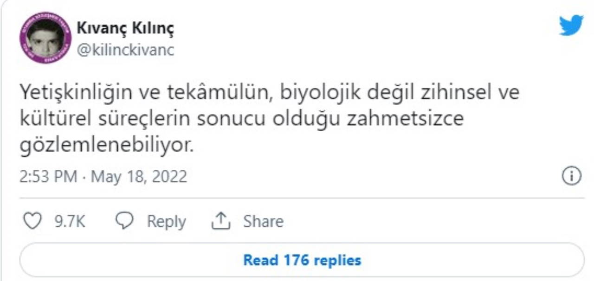Click the 9.7K like count
The width and height of the screenshot is (594, 281).
(x=70, y=221)
